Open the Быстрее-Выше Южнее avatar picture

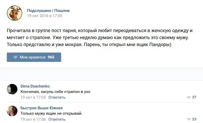coord(12,111)
